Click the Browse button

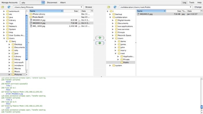89,7
